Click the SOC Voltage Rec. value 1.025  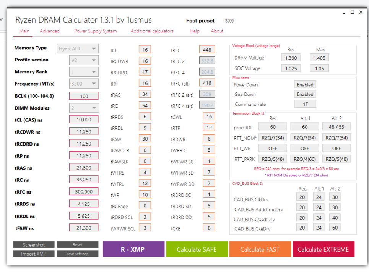(x=291, y=68)
